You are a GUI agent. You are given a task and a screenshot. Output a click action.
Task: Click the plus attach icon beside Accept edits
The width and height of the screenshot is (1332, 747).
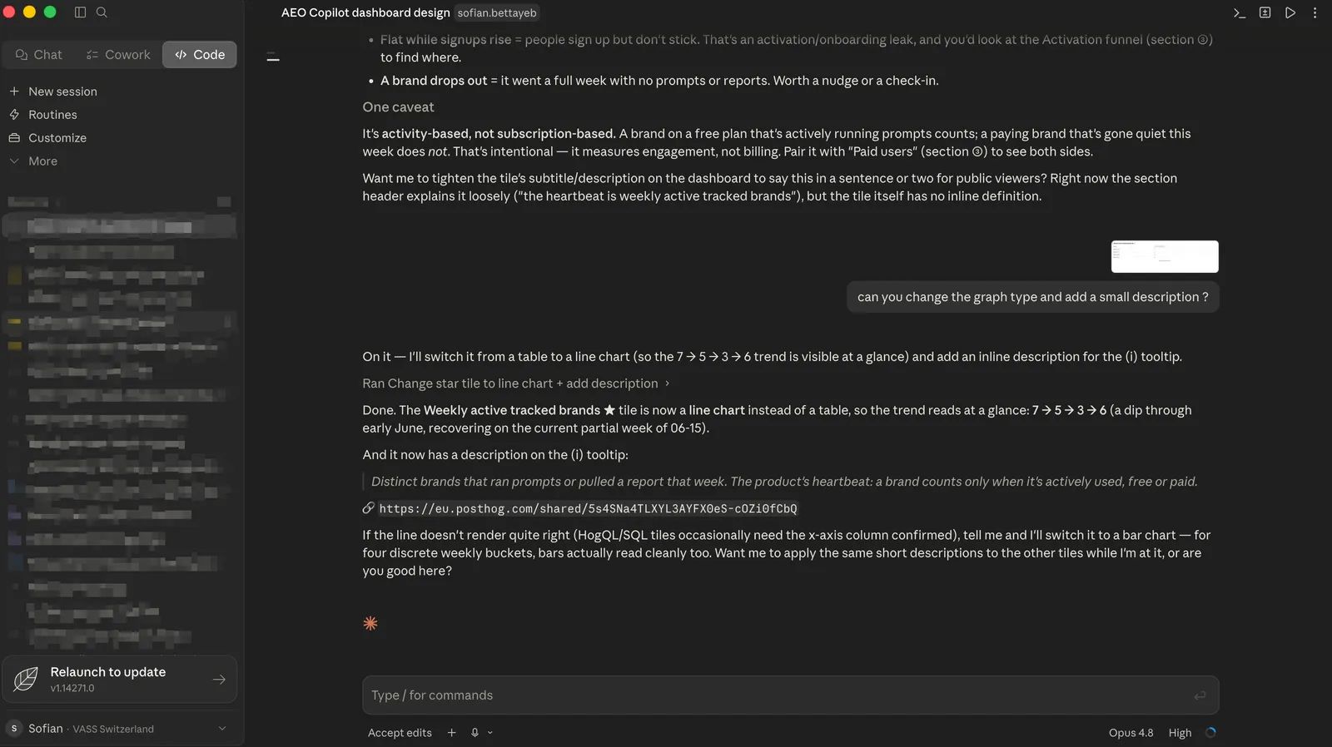(x=451, y=733)
